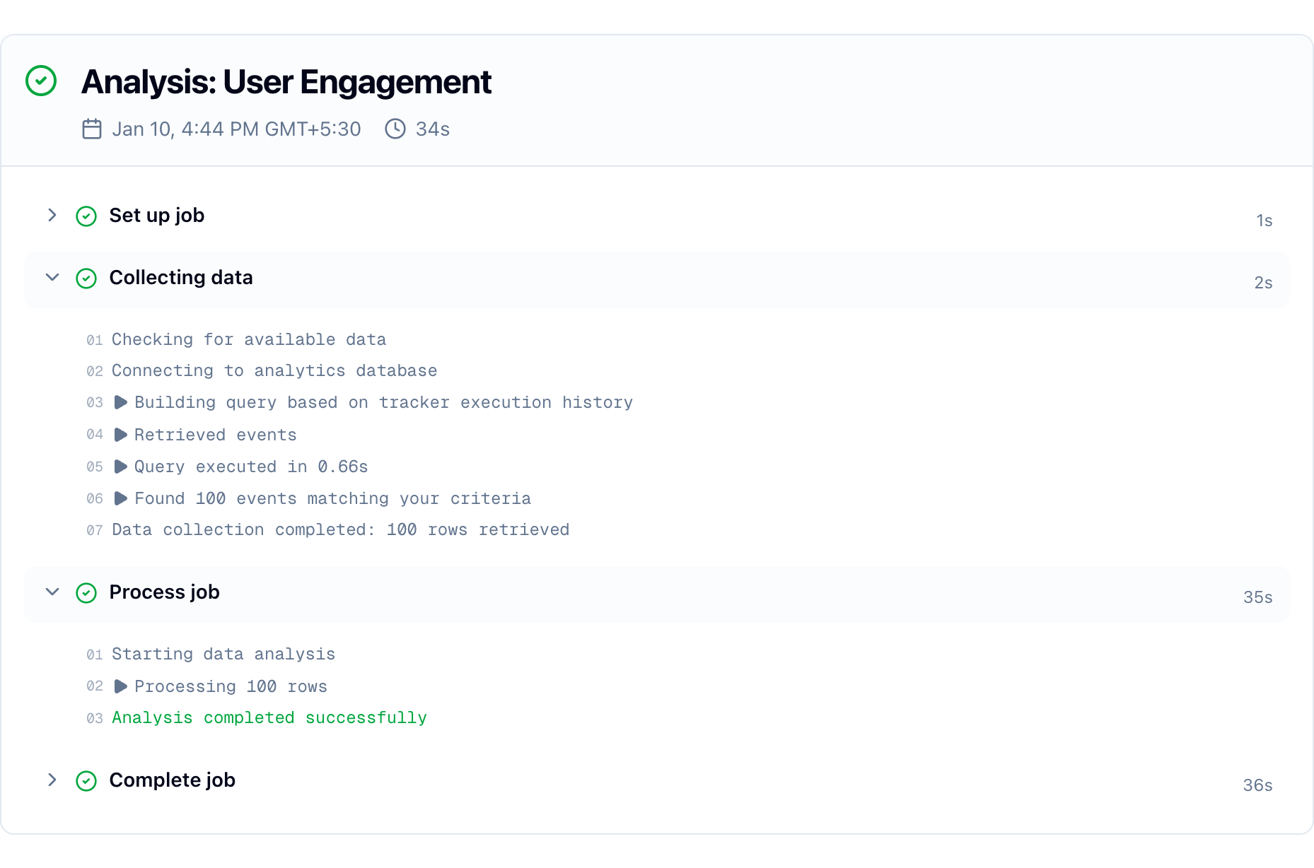1314x868 pixels.
Task: Expand Query executed in 0.66s details
Action: click(121, 467)
